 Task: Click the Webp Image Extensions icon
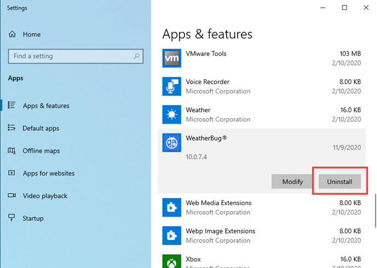click(x=172, y=236)
